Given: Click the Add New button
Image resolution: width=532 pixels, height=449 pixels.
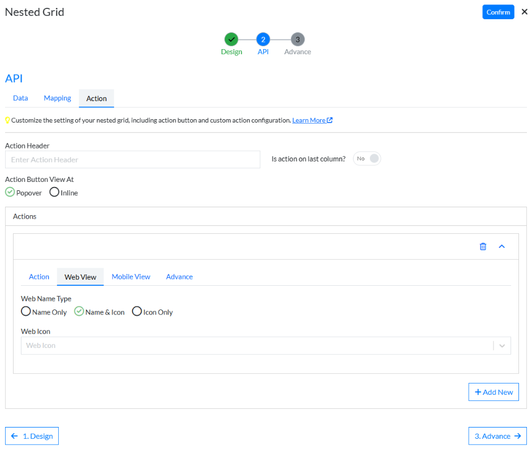Looking at the screenshot, I should click(494, 392).
